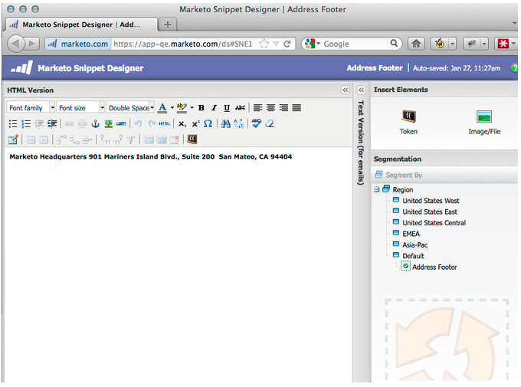Image resolution: width=521 pixels, height=387 pixels.
Task: Select United States West segment
Action: tap(431, 201)
